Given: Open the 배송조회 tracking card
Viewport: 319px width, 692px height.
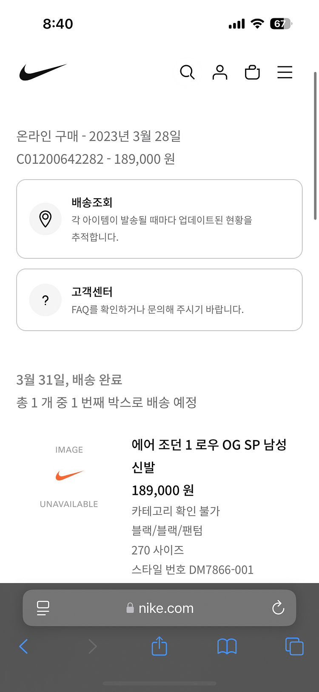Looking at the screenshot, I should click(x=159, y=219).
